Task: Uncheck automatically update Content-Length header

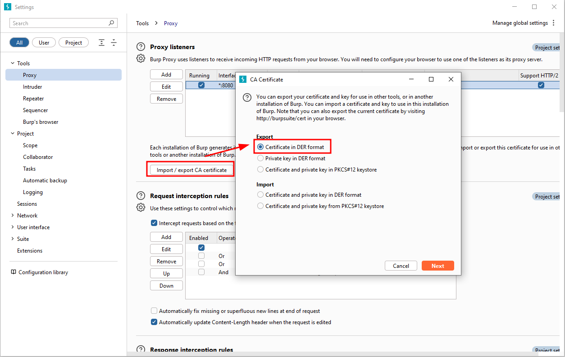Action: 154,322
